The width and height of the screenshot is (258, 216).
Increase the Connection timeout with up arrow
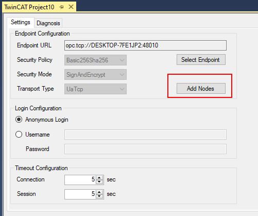(x=99, y=178)
